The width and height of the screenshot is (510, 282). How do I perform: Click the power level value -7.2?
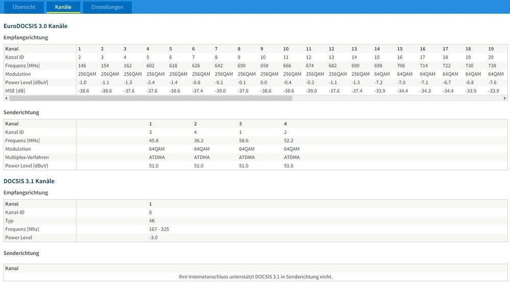pos(379,83)
